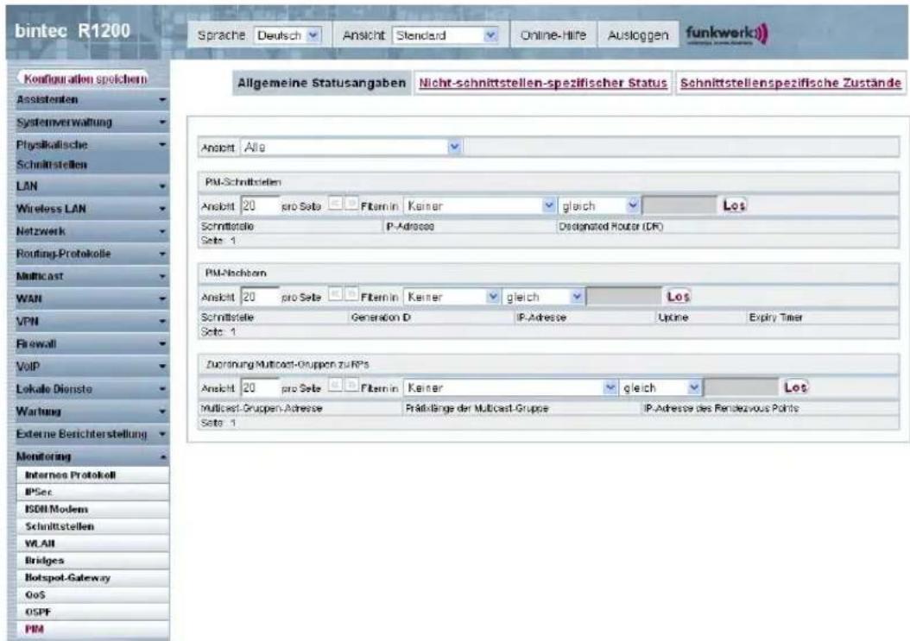Open PIM-Nachbarn gleich operator dropdown
Viewport: 910px width, 641px height.
point(543,297)
